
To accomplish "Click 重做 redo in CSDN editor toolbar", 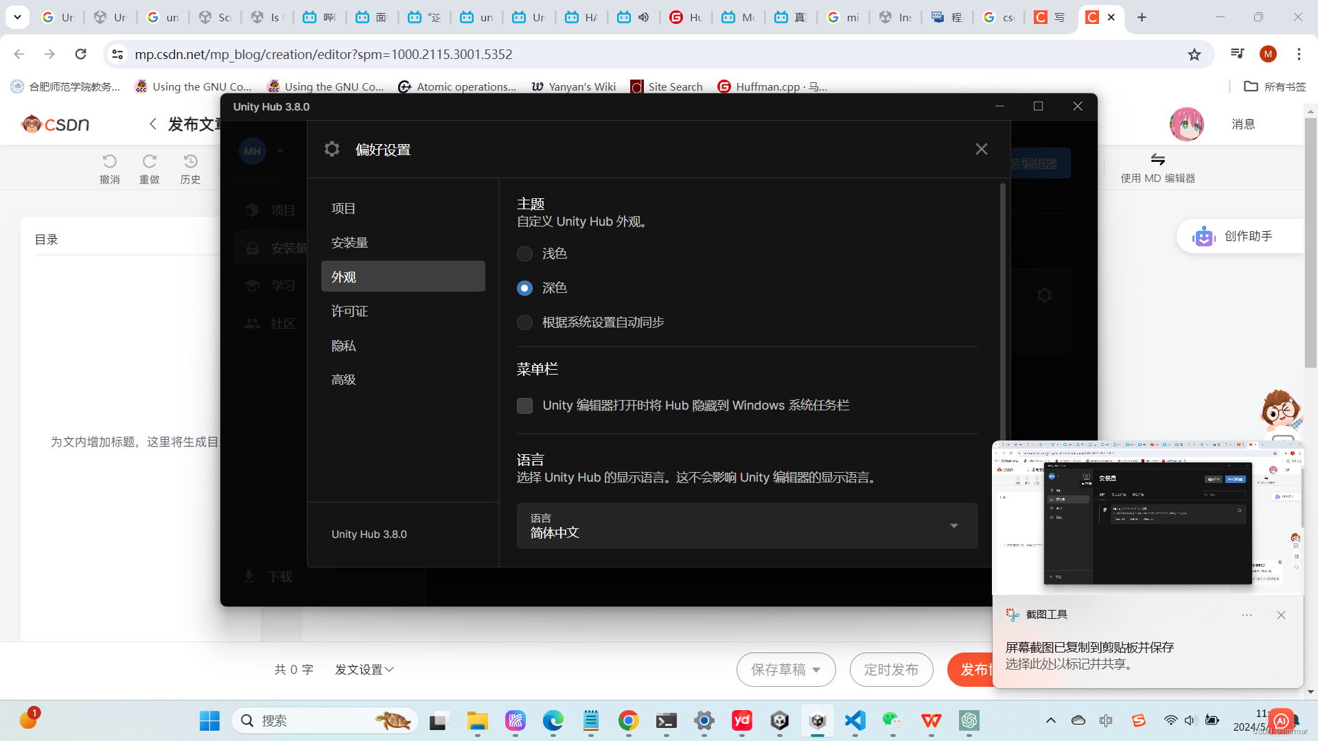I will point(149,169).
